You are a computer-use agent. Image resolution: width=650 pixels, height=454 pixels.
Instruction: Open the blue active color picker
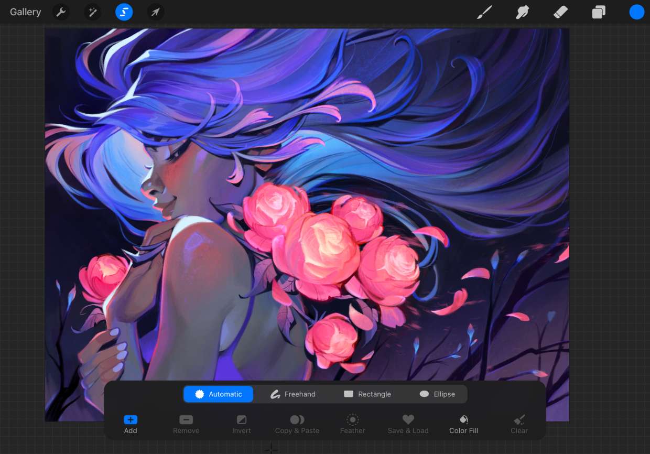click(x=636, y=12)
